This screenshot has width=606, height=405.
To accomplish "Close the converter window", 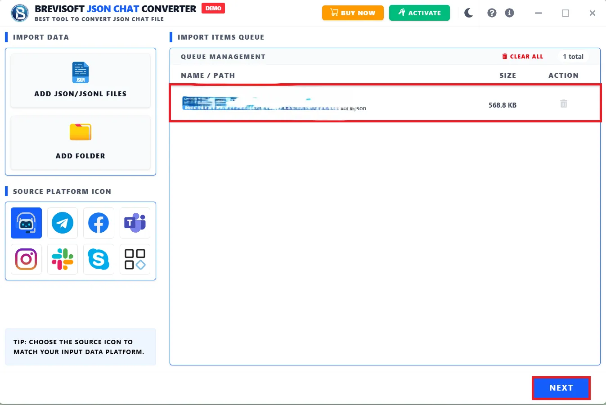I will (593, 13).
